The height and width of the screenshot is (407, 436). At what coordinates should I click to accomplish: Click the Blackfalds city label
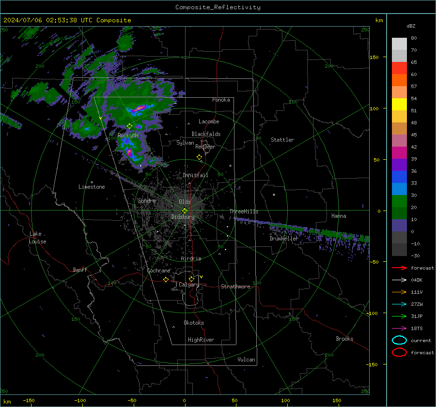[x=206, y=134]
